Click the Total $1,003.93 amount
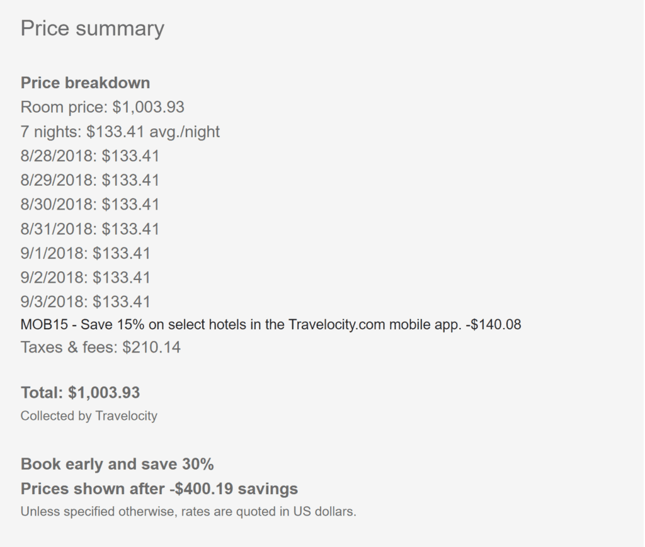This screenshot has width=645, height=547. point(80,393)
